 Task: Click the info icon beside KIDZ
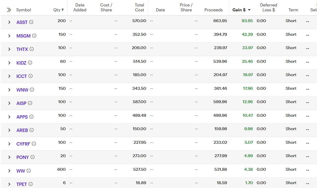coord(30,63)
